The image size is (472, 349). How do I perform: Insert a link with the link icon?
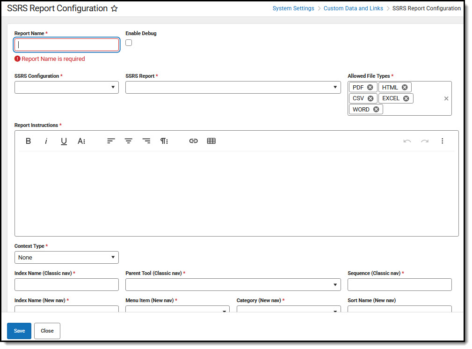194,141
